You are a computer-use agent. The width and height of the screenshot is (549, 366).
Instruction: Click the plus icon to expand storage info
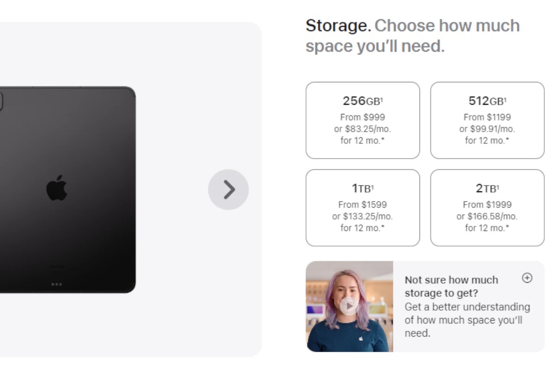tap(527, 278)
